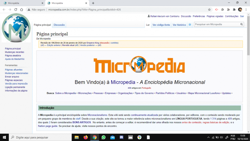This screenshot has height=141, width=250.
Task: Open Ver código-fonte tab
Action: [x=161, y=25]
